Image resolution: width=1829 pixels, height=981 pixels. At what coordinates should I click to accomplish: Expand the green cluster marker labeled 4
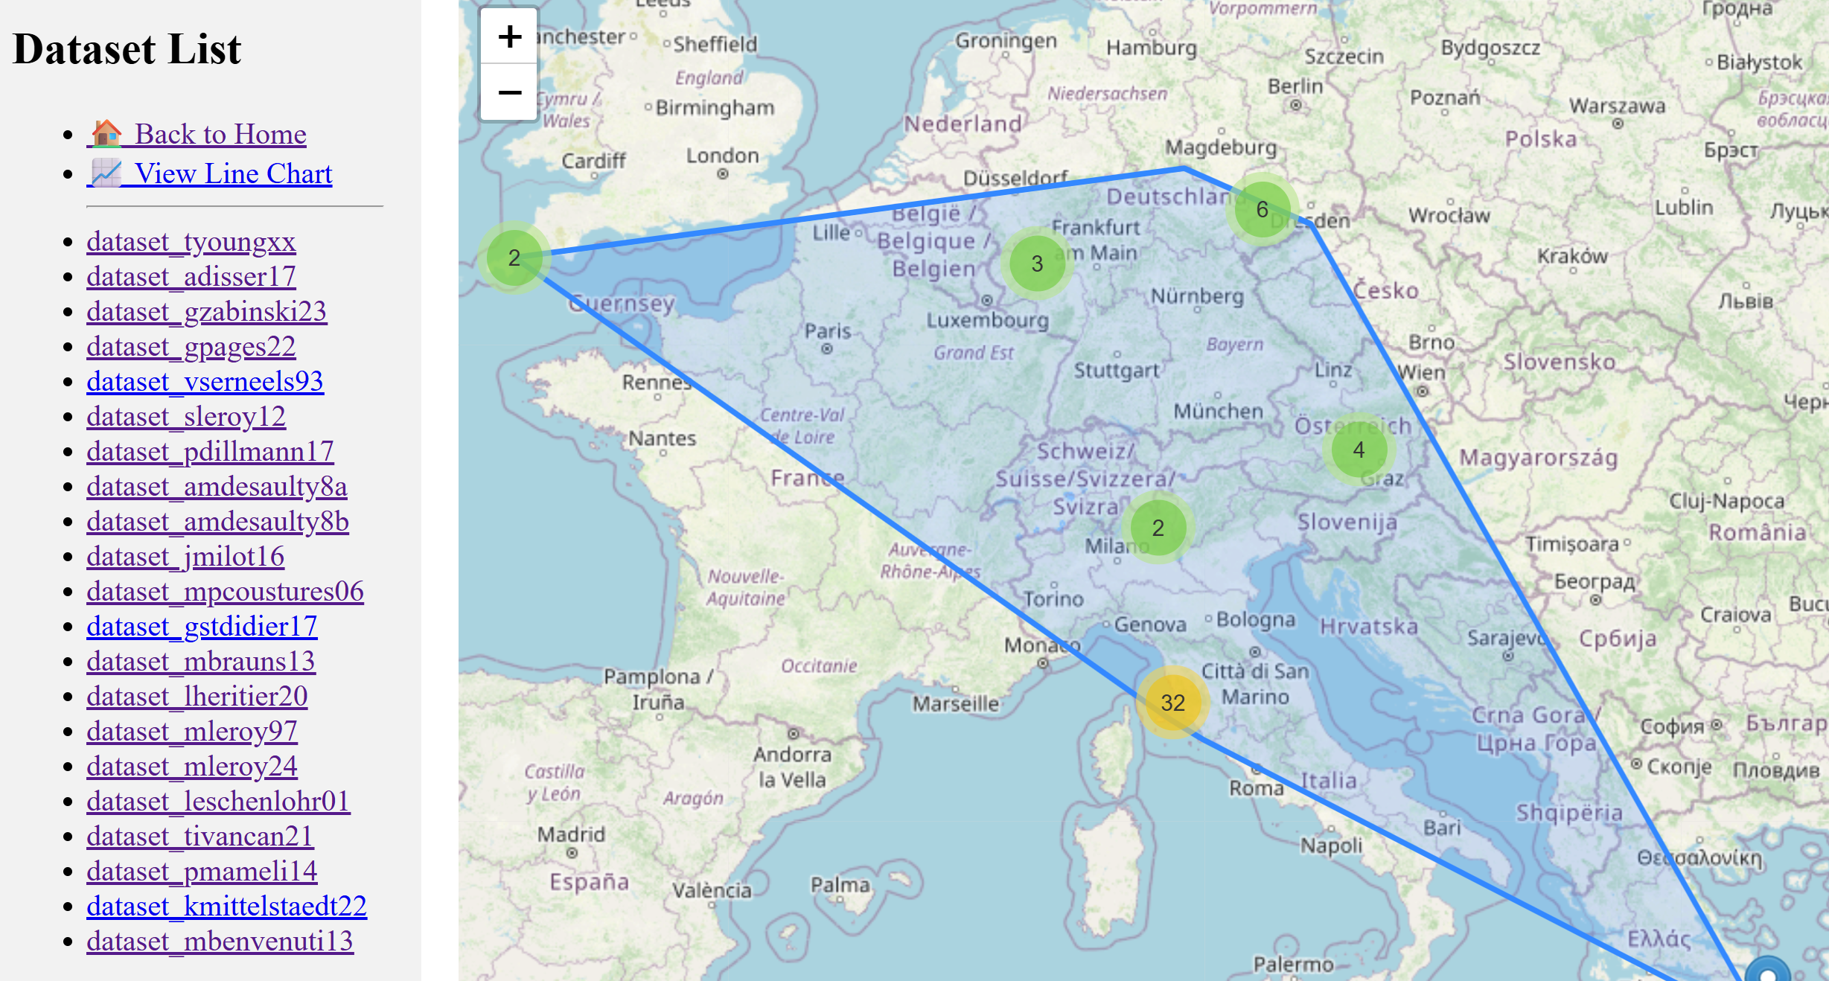(1359, 450)
